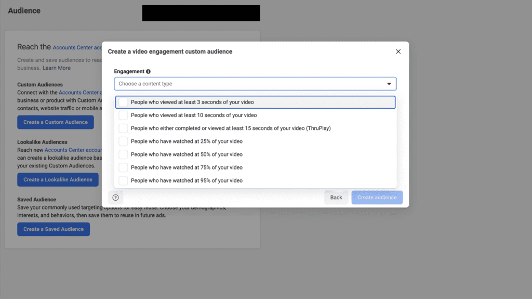
Task: Check the watched at 75% checkbox
Action: click(123, 167)
